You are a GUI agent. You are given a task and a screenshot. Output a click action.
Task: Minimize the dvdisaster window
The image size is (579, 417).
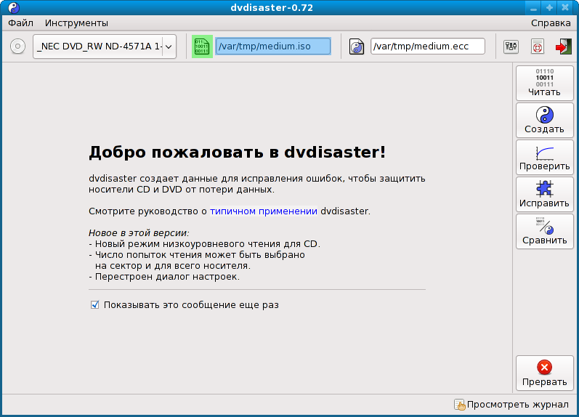pyautogui.click(x=533, y=8)
